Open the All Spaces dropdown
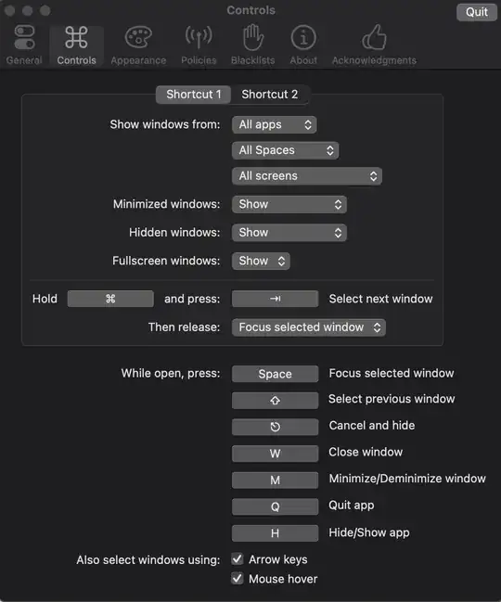The image size is (501, 602). point(285,150)
